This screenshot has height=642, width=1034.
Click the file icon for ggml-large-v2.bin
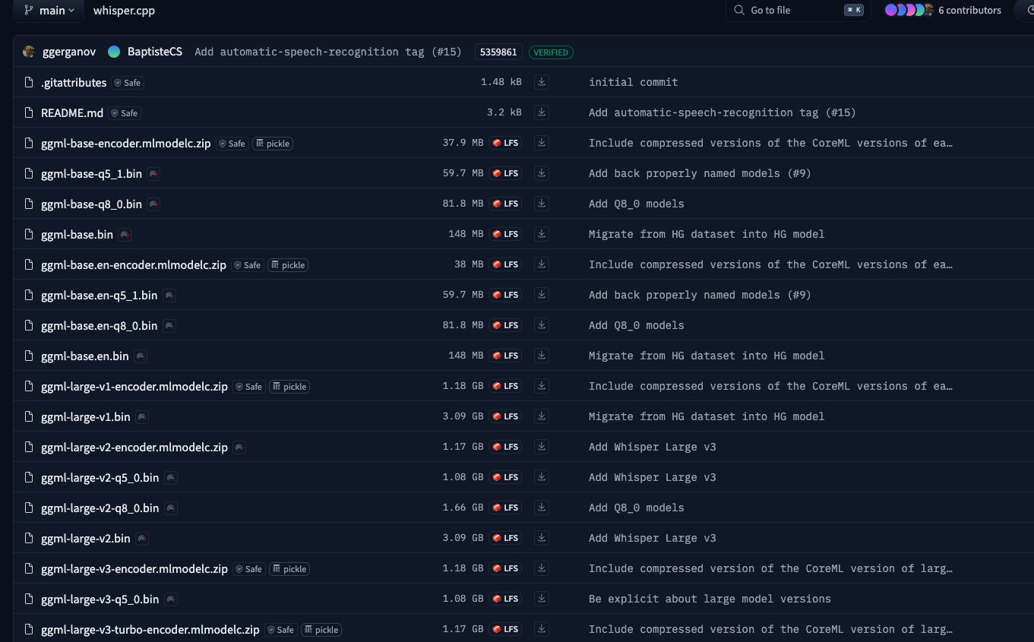(x=29, y=538)
